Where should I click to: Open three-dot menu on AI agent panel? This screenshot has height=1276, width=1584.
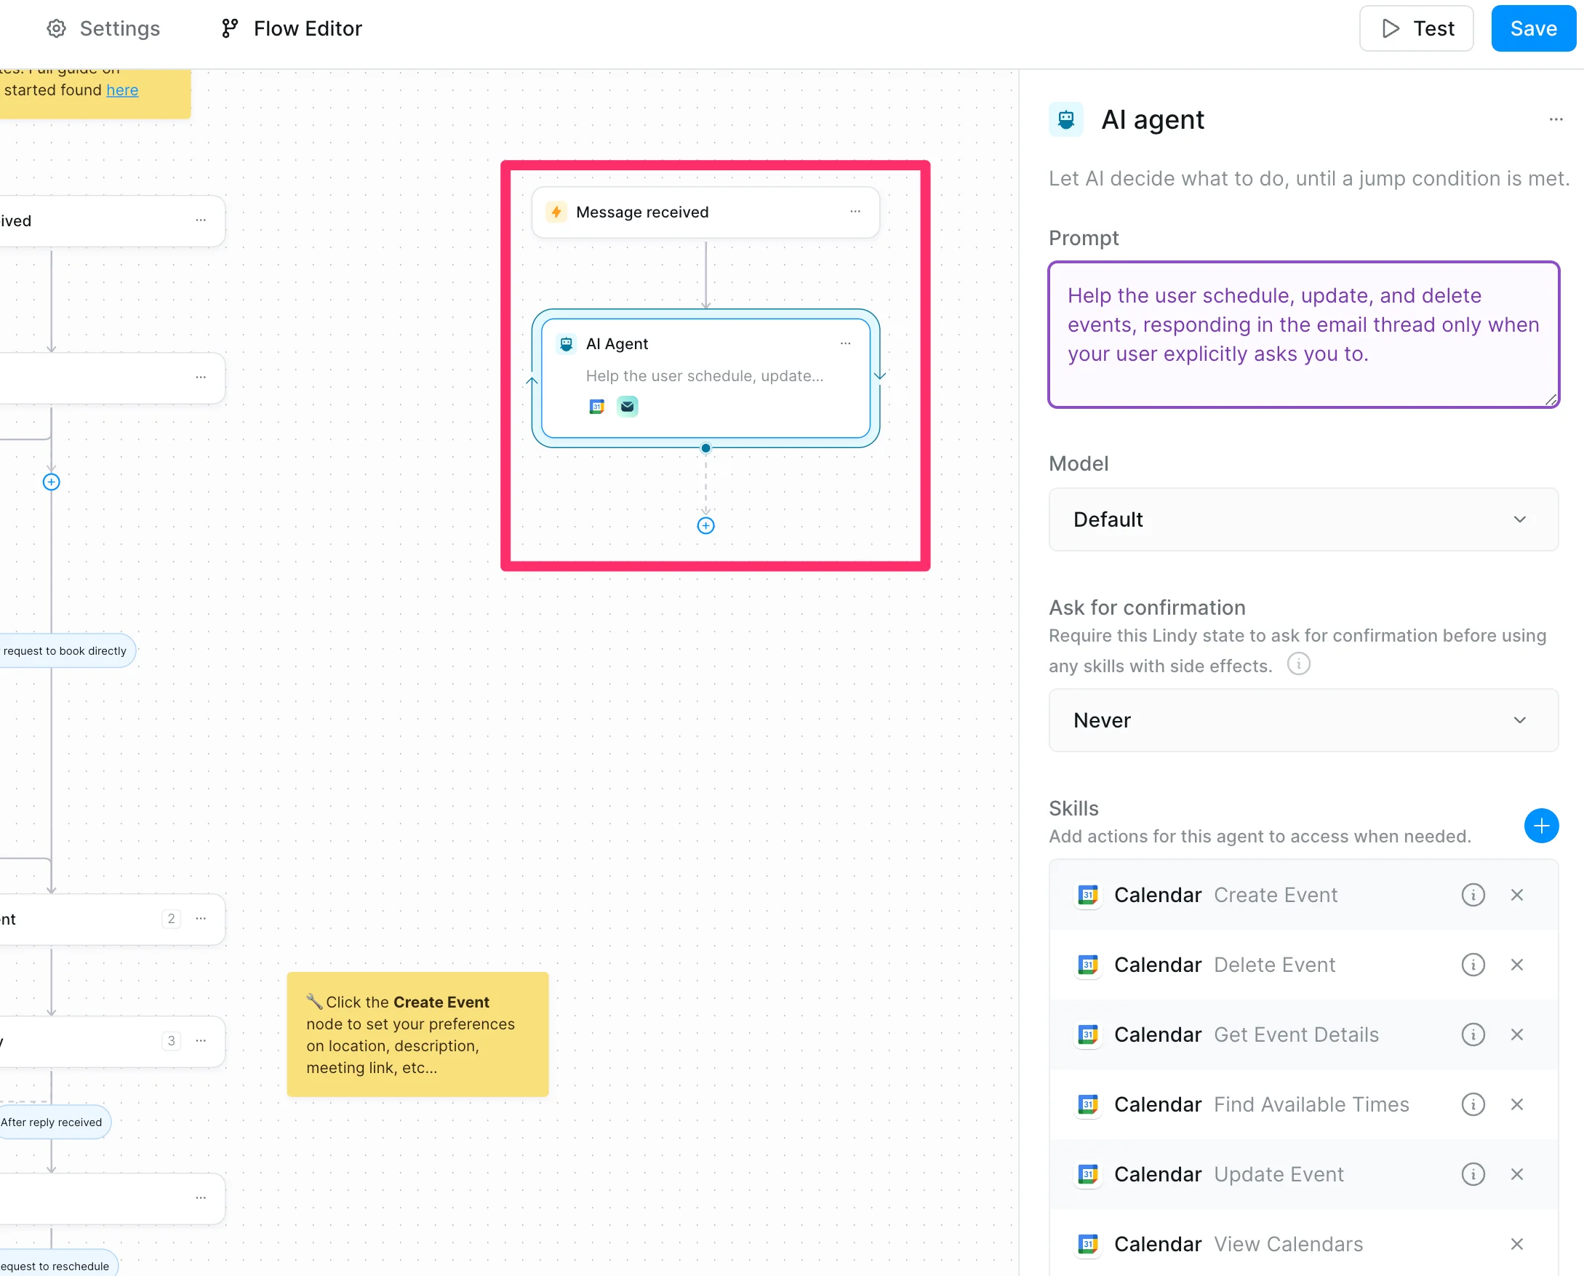[1556, 119]
